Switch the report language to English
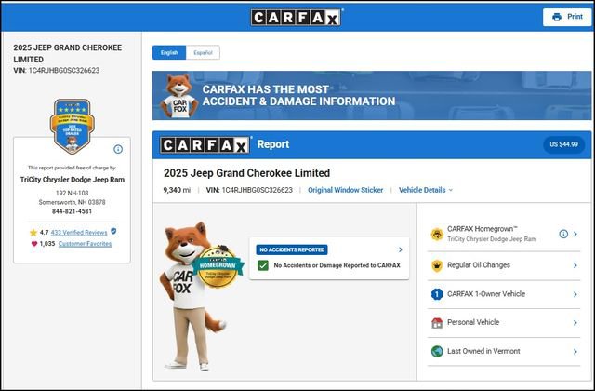 pos(169,52)
